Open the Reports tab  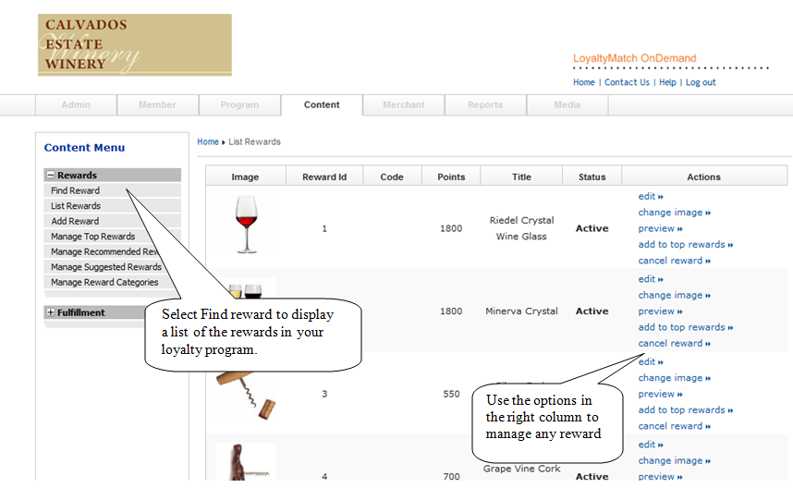pyautogui.click(x=485, y=104)
